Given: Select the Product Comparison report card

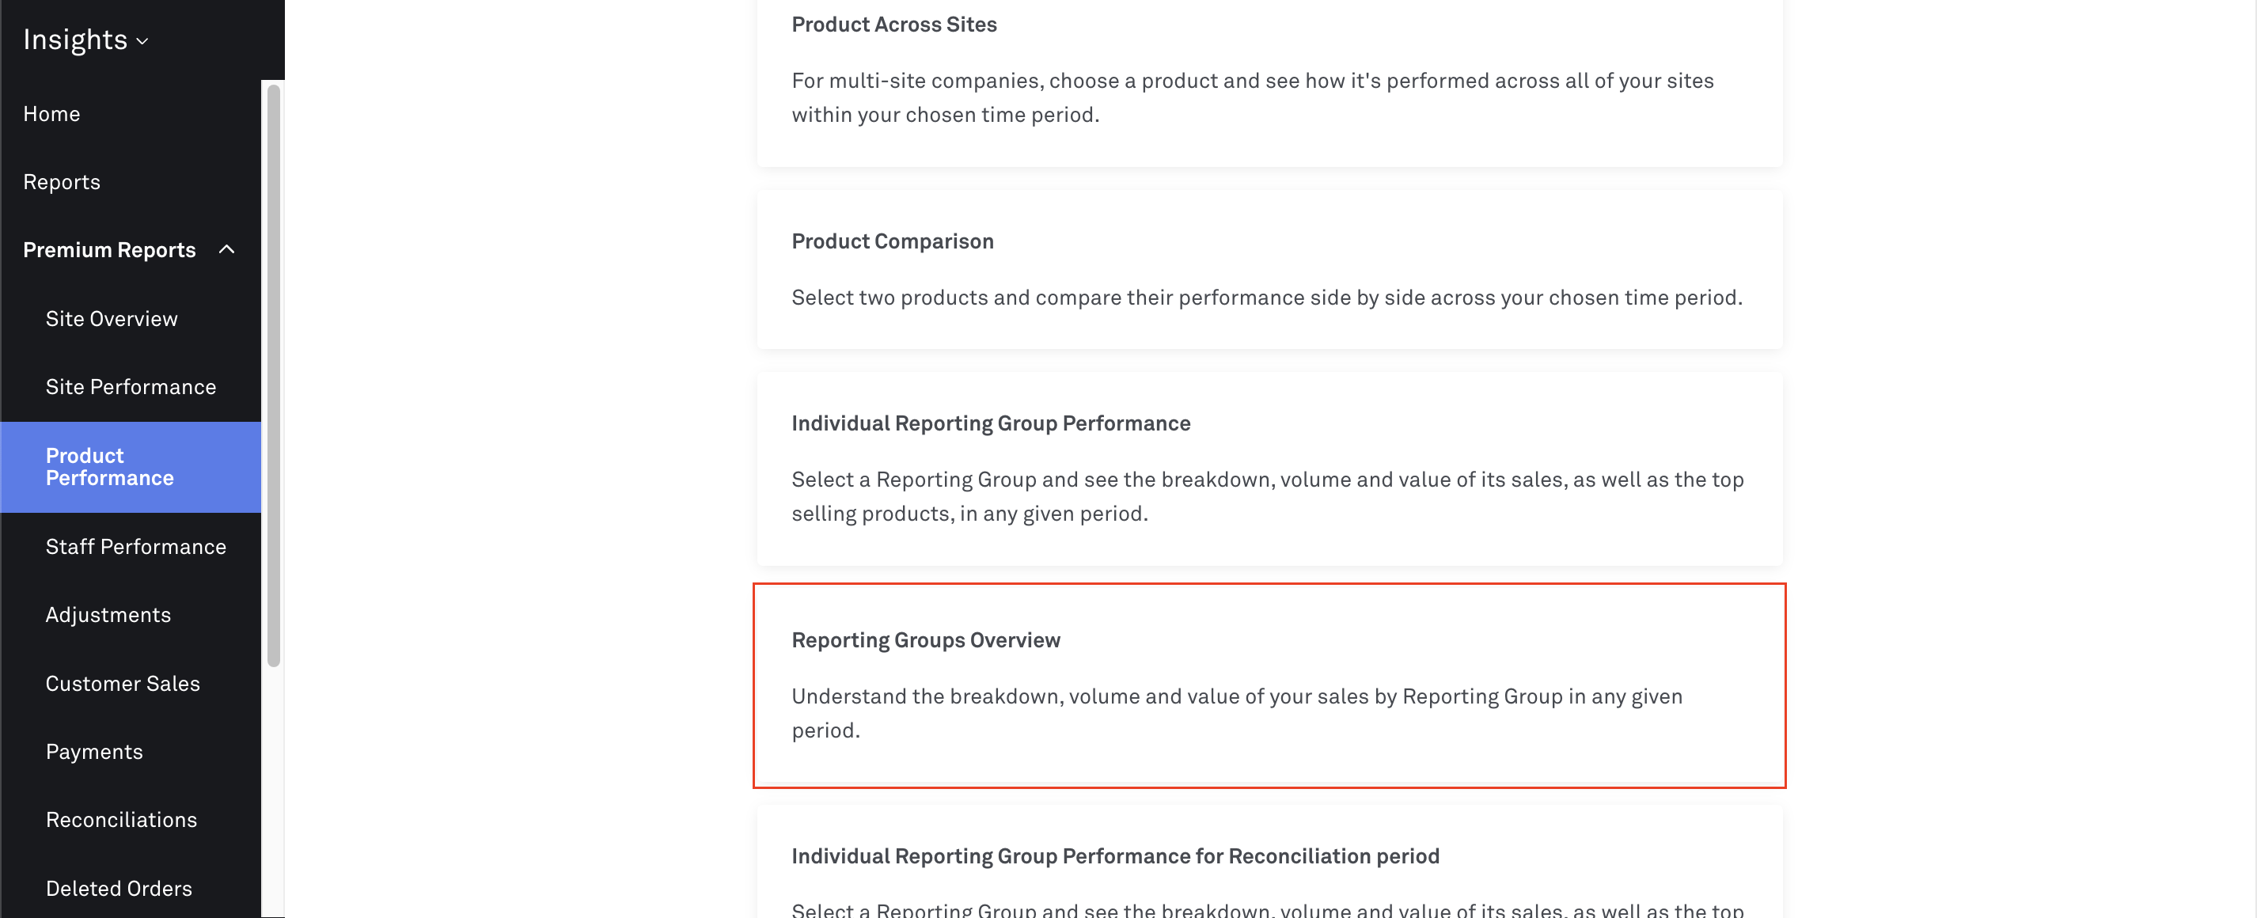Looking at the screenshot, I should pyautogui.click(x=1269, y=270).
